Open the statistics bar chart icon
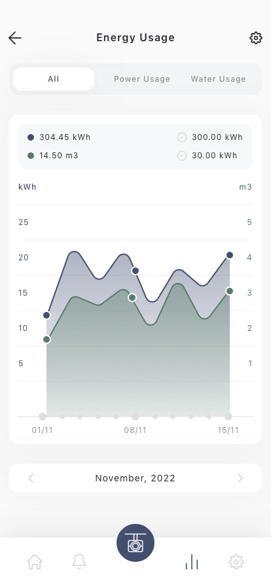This screenshot has height=586, width=271. point(192,562)
